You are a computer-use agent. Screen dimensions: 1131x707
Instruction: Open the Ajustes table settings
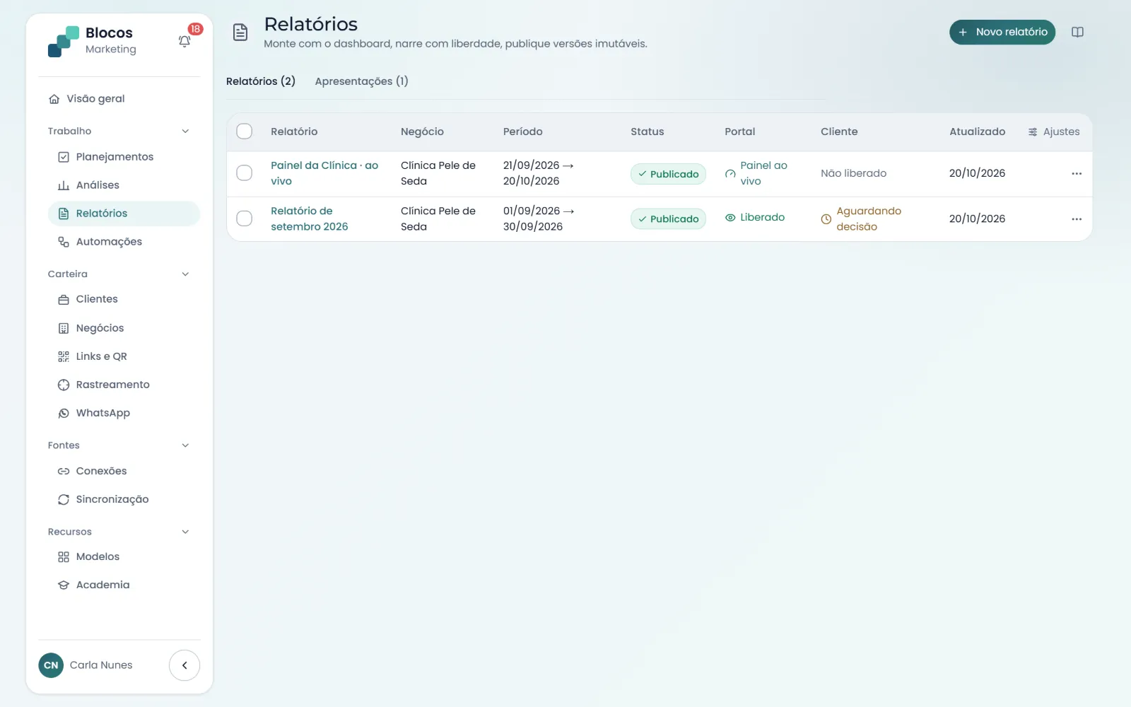click(1054, 132)
